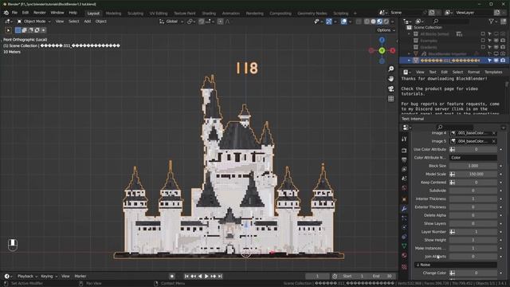Viewport: 510px width, 287px height.
Task: Click the Color Attribute Name field
Action: (473, 158)
